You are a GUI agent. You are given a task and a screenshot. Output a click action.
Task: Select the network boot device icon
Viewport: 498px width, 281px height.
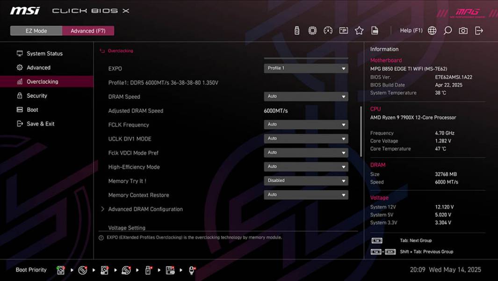coord(192,270)
